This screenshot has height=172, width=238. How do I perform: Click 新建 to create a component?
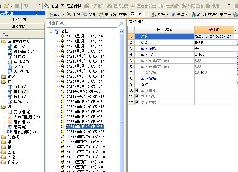click(55, 14)
